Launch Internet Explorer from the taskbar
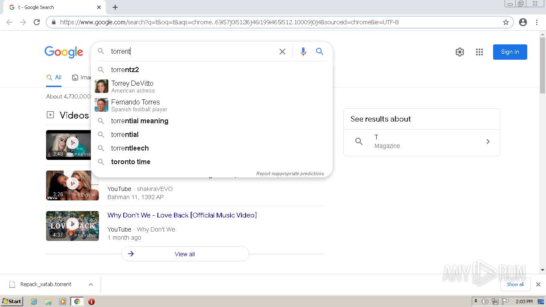Screen dimensions: 546x307 (34, 301)
